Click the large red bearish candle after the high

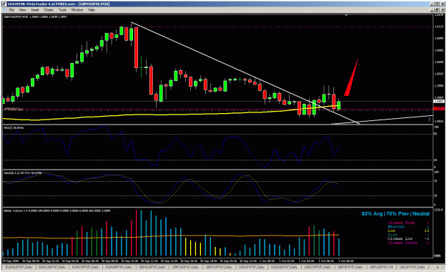point(137,48)
